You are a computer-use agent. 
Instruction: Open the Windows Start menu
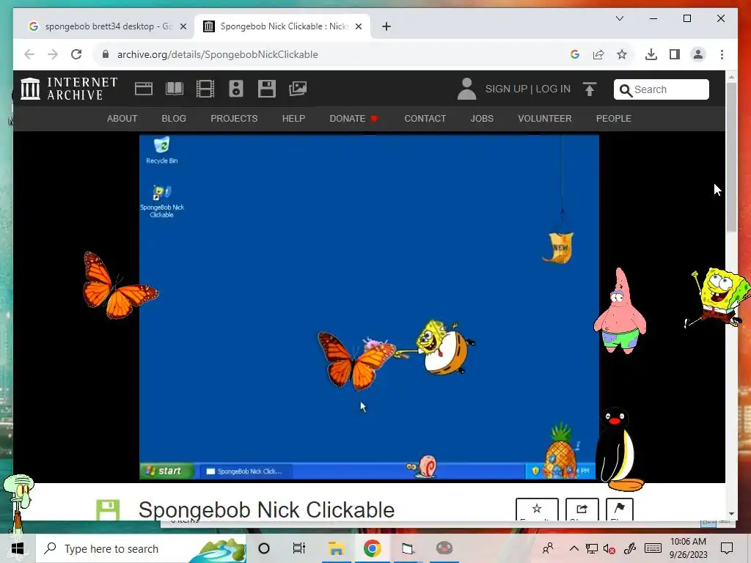click(18, 548)
